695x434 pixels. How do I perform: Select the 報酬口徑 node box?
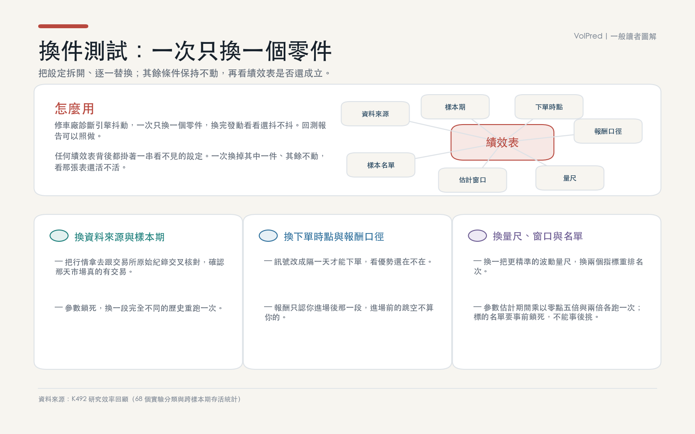click(608, 131)
